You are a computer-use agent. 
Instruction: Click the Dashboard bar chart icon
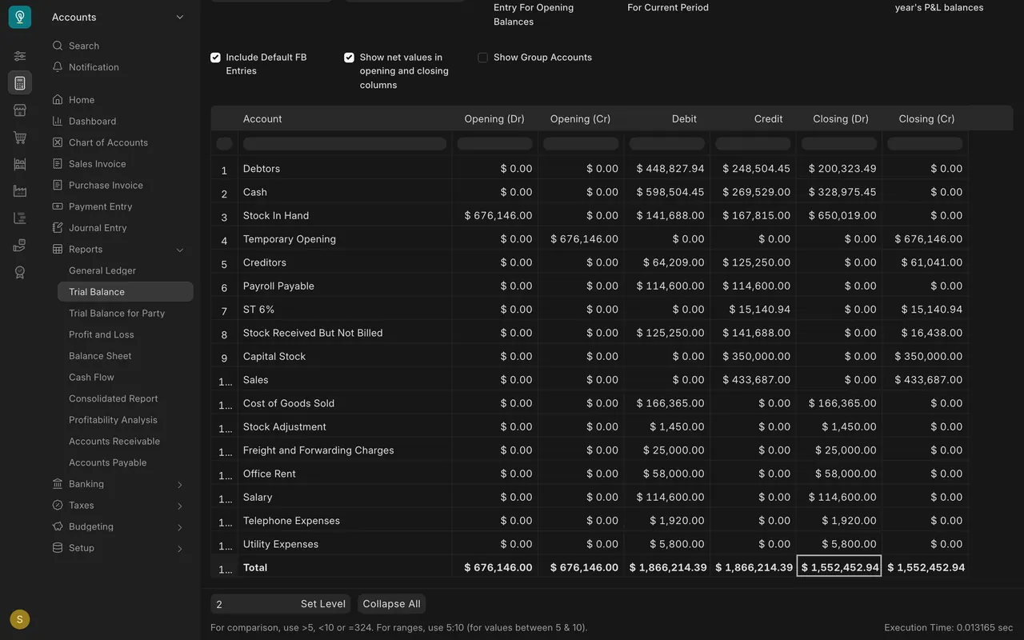coord(58,121)
